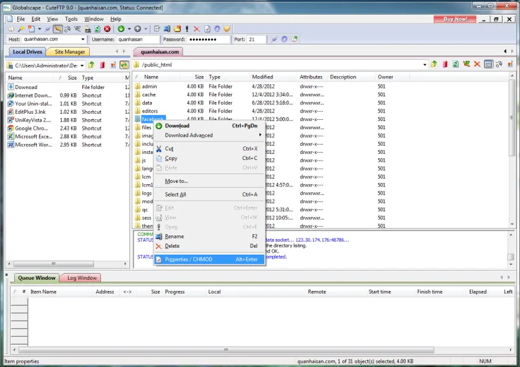
Task: Open the local path C:\Users dropdown
Action: point(82,65)
